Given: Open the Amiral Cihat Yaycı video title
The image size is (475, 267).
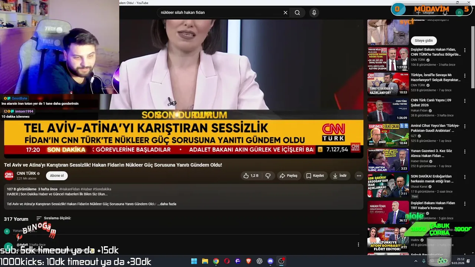Looking at the screenshot, I should [x=435, y=128].
